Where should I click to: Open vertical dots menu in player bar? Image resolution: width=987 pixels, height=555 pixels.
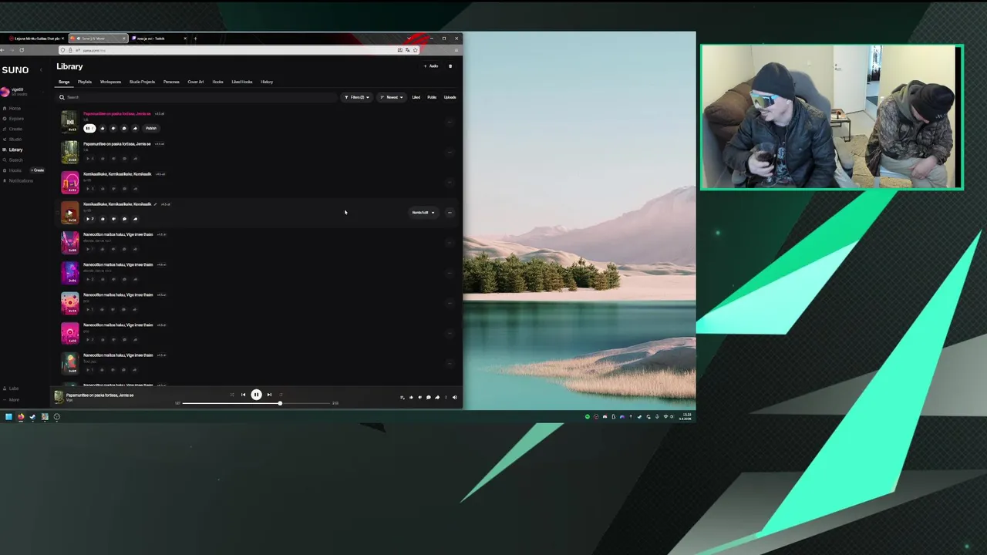(x=446, y=397)
